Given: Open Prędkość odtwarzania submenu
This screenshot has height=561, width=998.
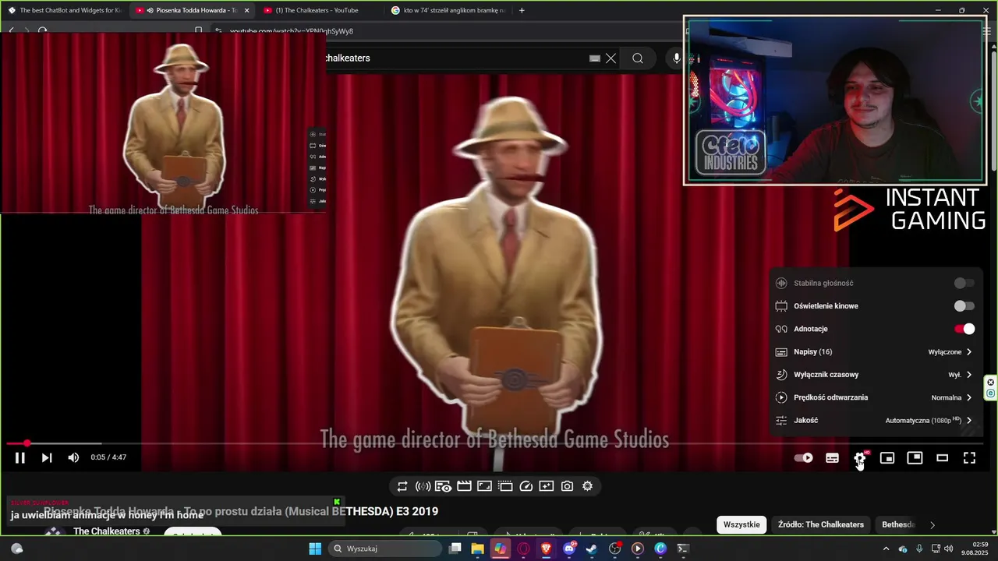Looking at the screenshot, I should click(x=875, y=397).
